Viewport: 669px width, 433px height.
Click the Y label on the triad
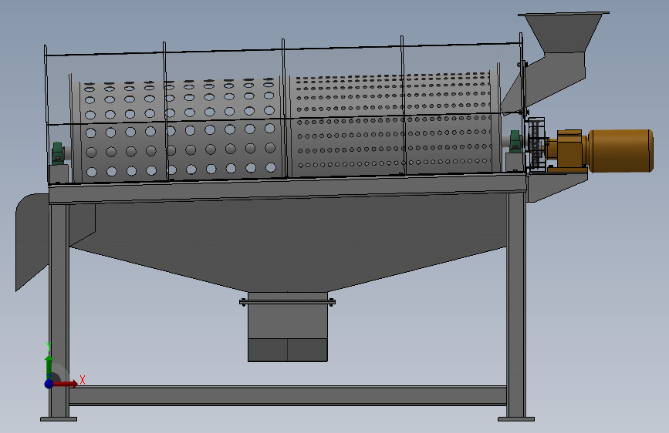click(49, 346)
